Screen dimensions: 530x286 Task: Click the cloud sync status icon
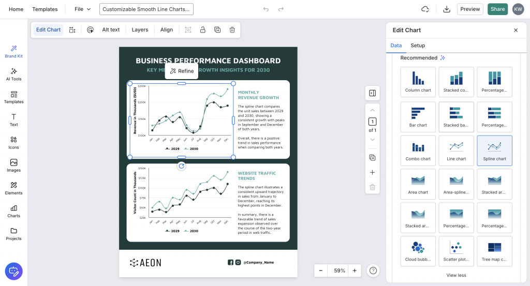425,9
